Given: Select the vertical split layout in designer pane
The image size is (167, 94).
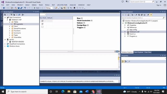Looking at the screenshot, I should (115, 51).
